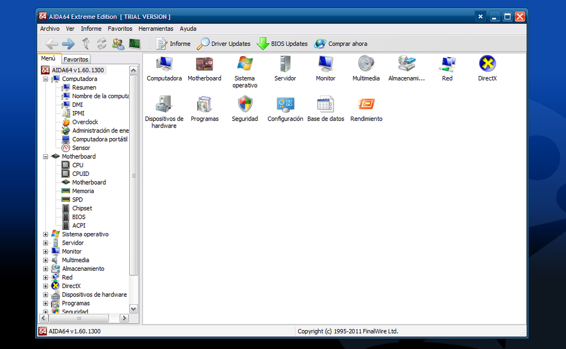The image size is (566, 349).
Task: Open the Ayuda menu
Action: coord(188,28)
